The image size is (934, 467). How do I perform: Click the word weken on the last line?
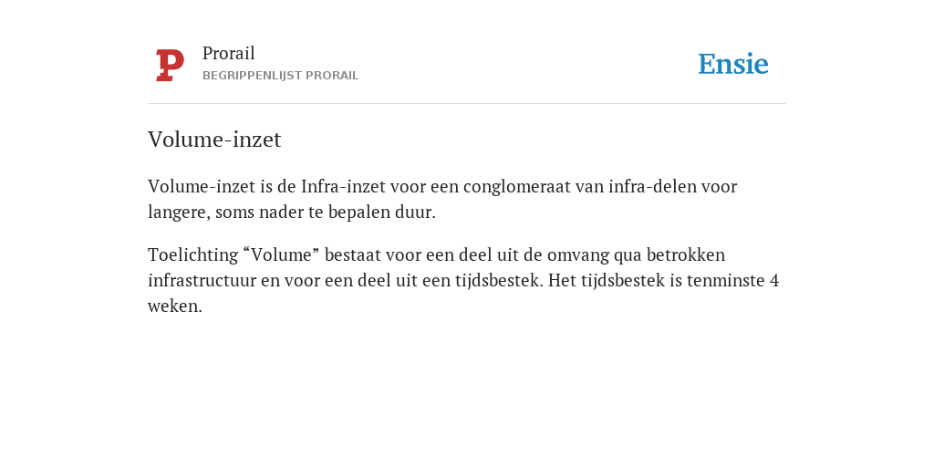click(x=175, y=306)
